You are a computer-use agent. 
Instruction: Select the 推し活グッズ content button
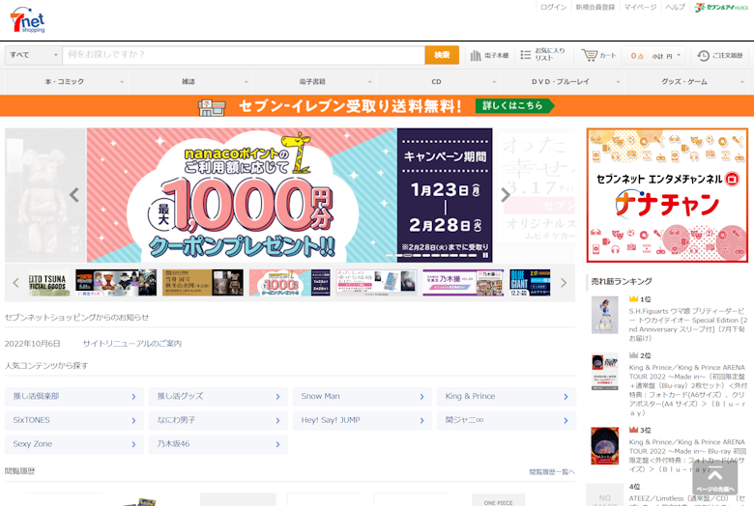[218, 397]
